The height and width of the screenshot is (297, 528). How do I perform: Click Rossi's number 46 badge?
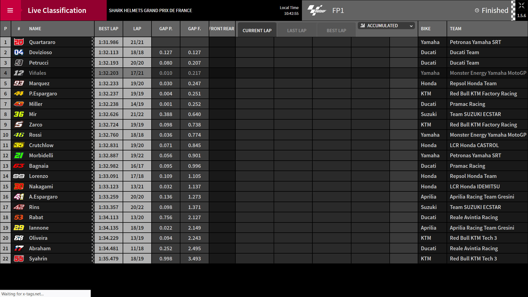coord(19,135)
